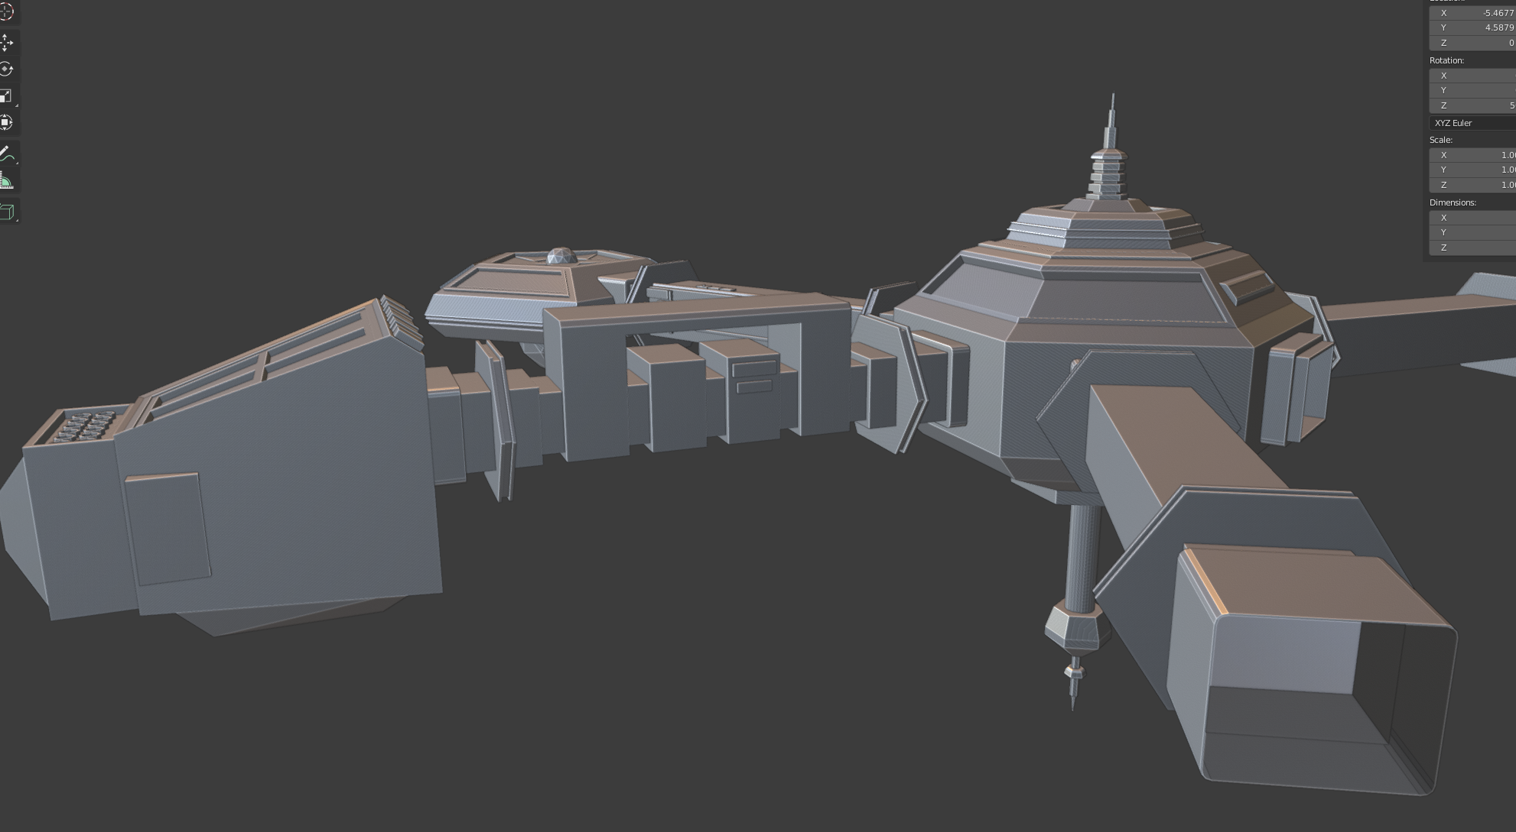Click the Location Y value field
The height and width of the screenshot is (832, 1516).
pos(1473,28)
